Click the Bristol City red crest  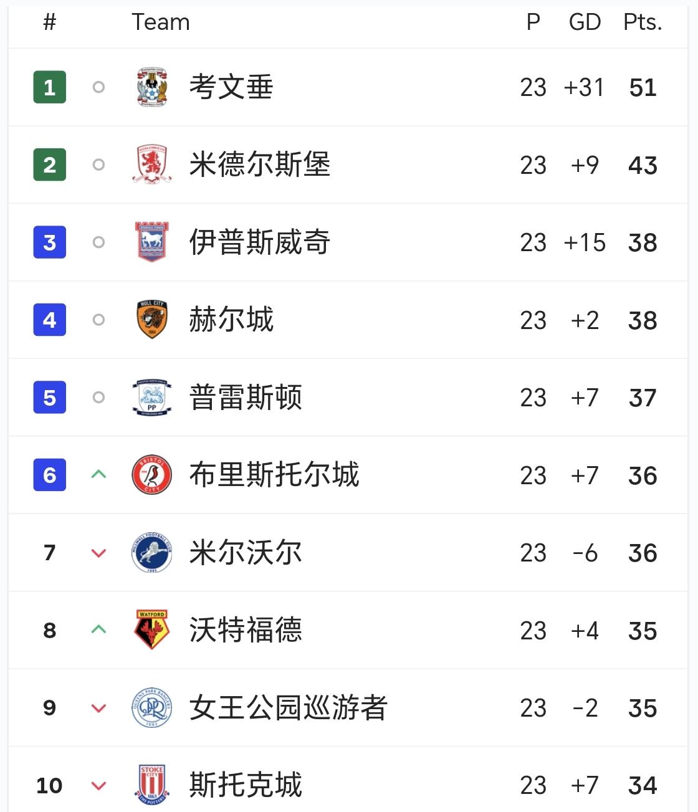152,475
